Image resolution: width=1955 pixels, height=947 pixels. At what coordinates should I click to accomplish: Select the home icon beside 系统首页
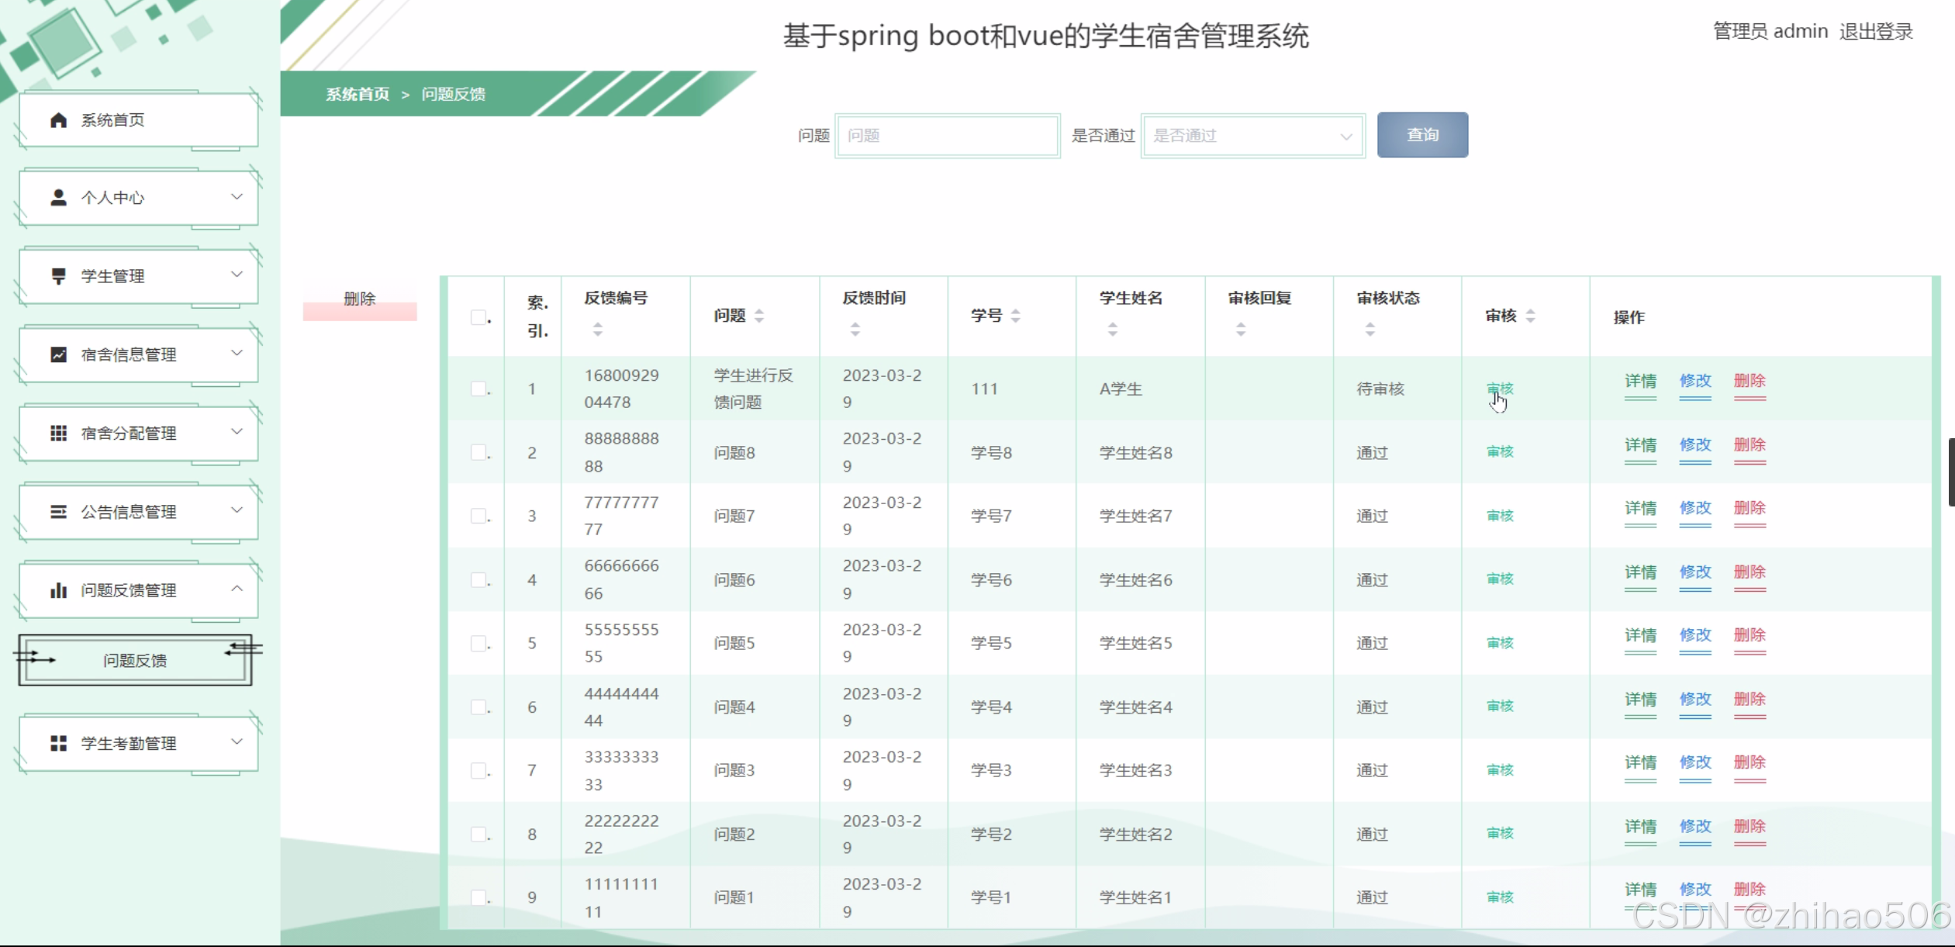click(x=59, y=119)
